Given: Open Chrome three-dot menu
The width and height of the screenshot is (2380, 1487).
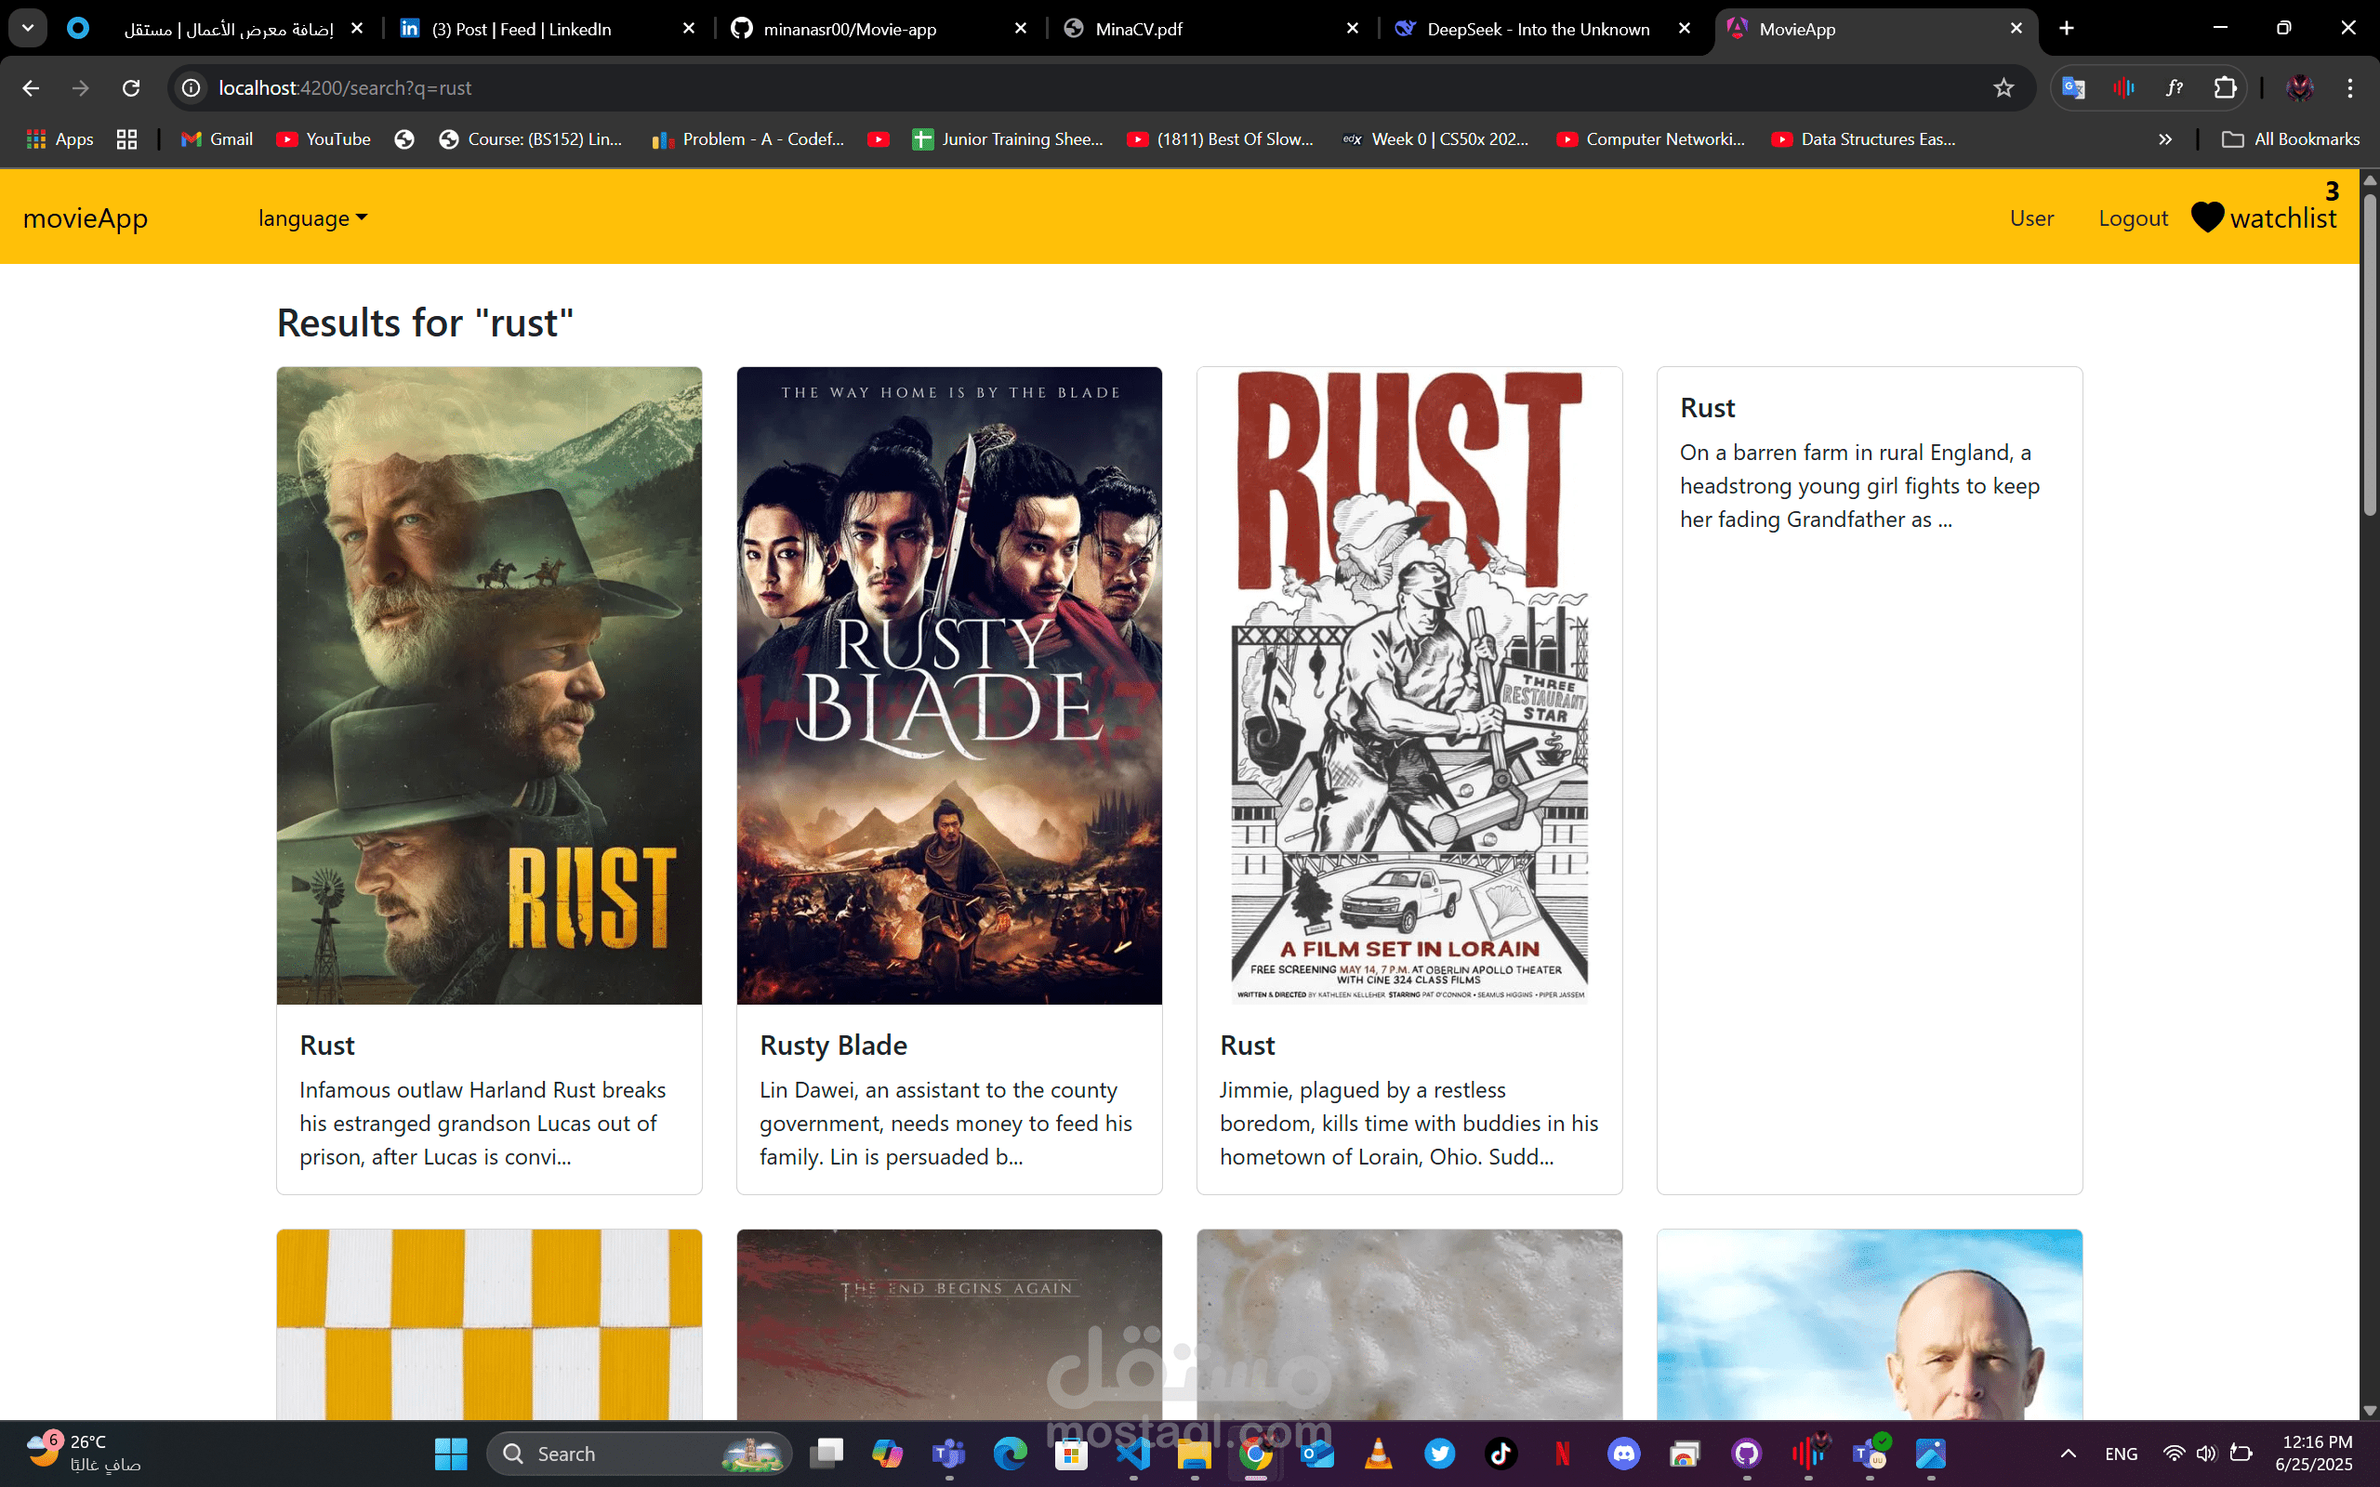Looking at the screenshot, I should coord(2350,88).
